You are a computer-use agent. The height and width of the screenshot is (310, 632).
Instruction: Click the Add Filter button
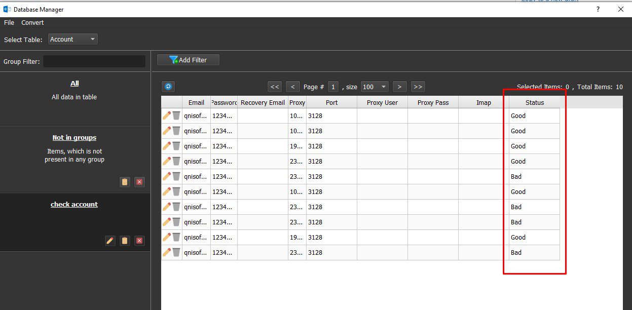point(188,60)
